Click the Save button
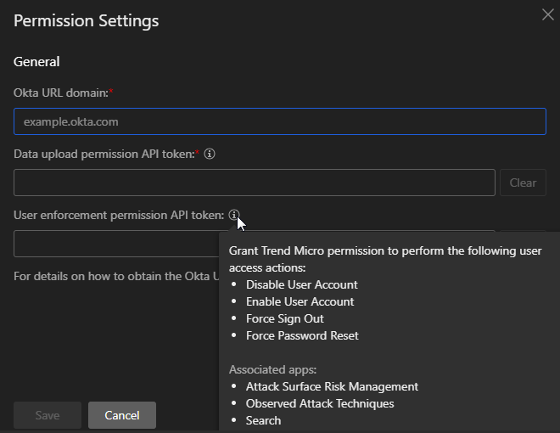Viewport: 560px width, 433px height. [48, 415]
